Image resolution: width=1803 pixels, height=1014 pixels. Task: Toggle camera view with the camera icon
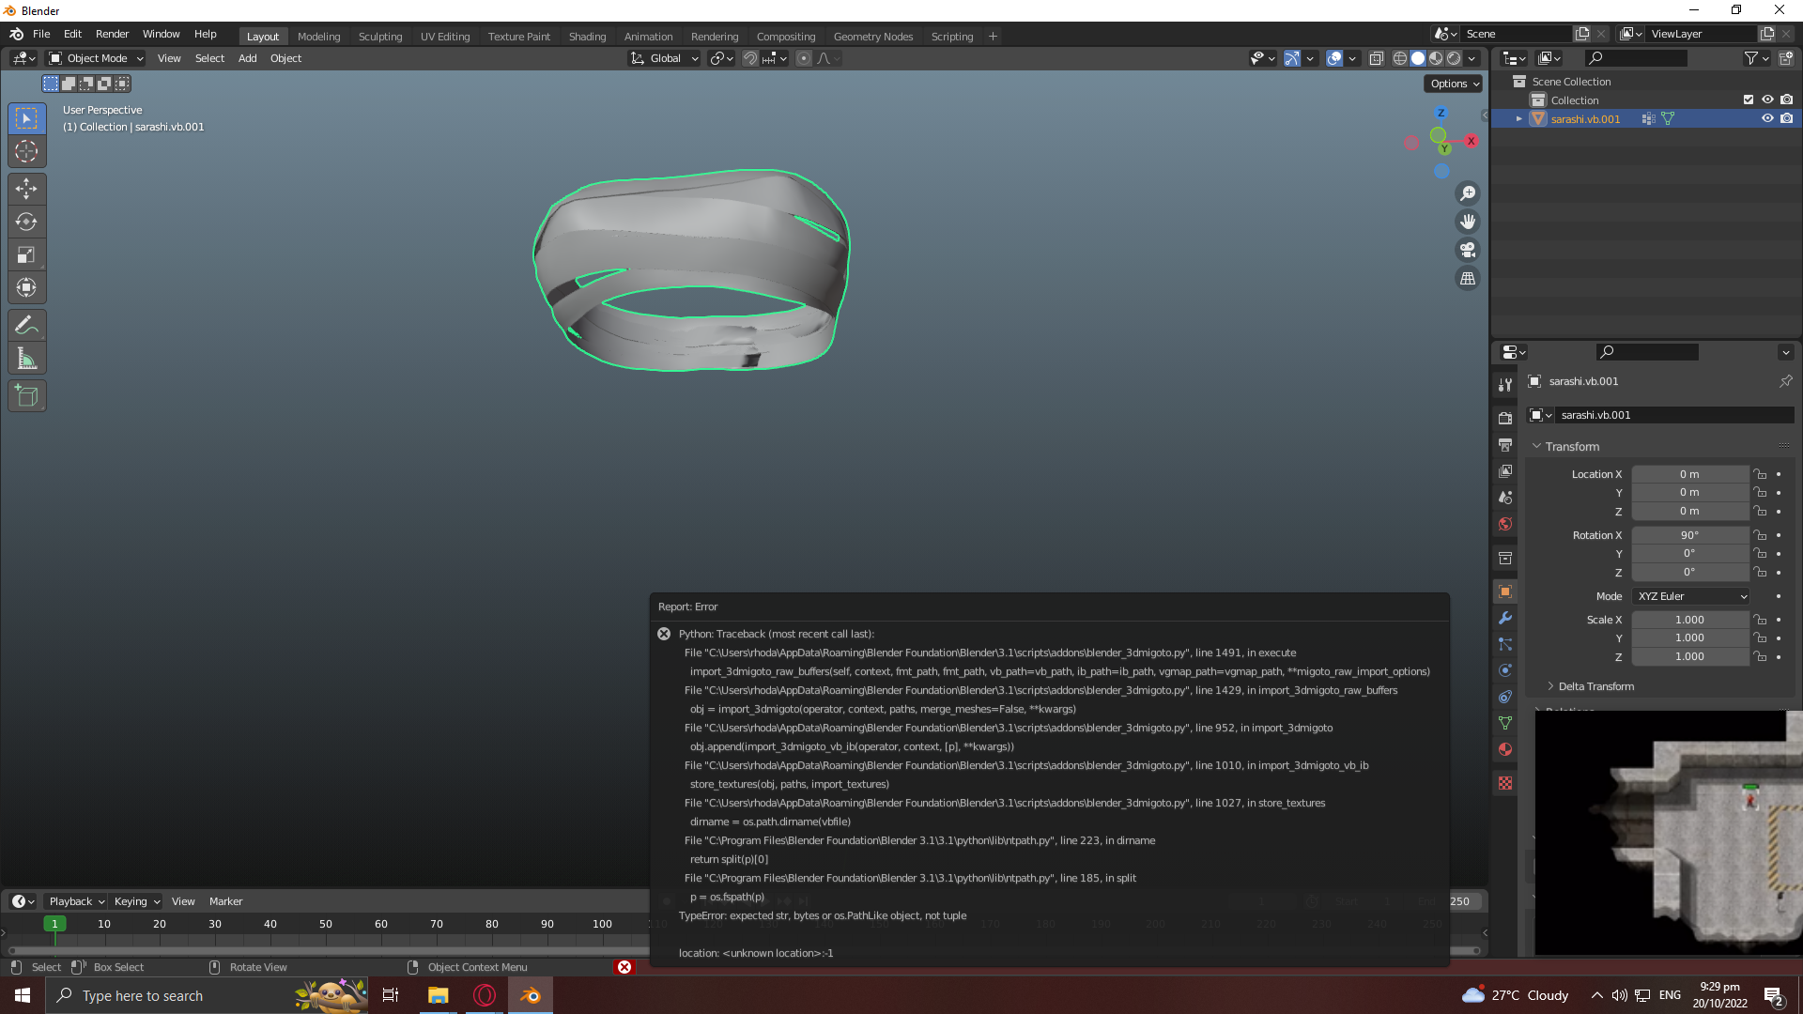(1467, 250)
